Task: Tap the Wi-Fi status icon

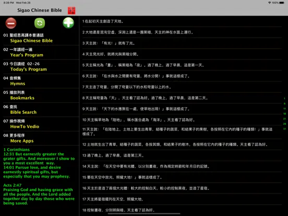Action: coord(269,3)
